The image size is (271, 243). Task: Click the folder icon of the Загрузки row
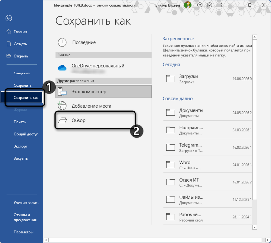click(170, 78)
